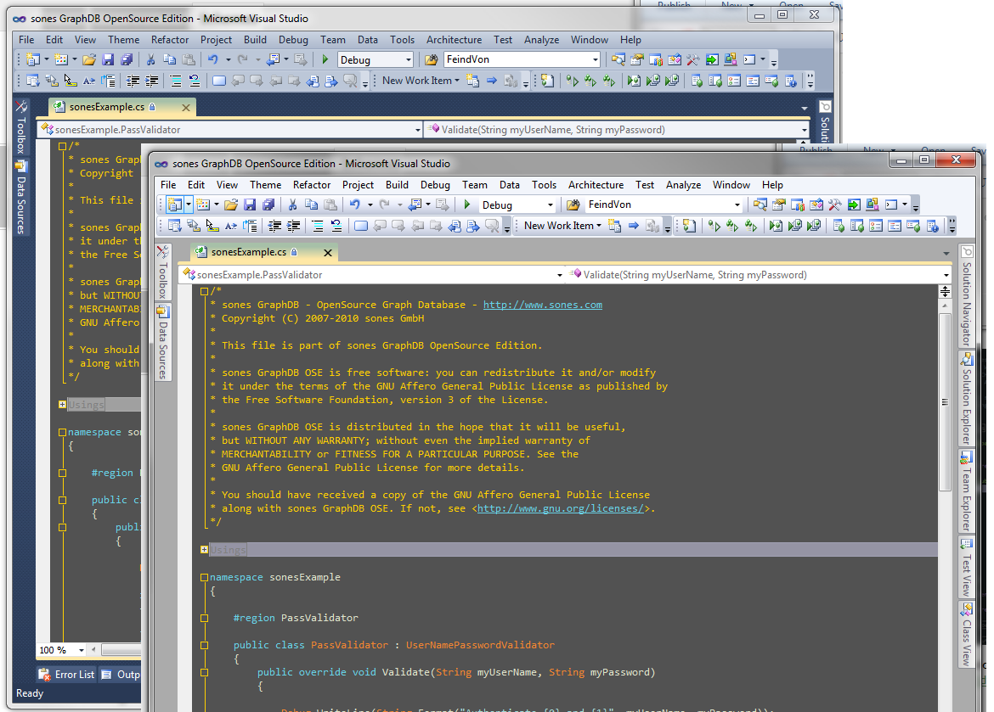Uncomment selected lines in front window

(336, 226)
